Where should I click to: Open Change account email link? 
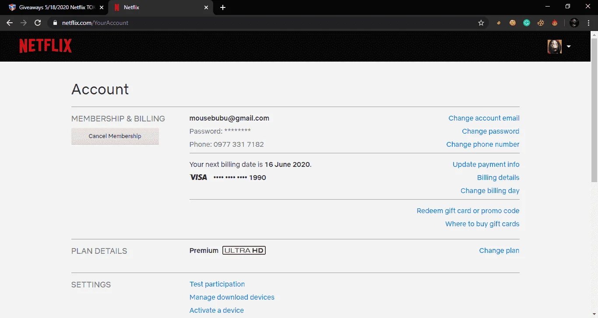pyautogui.click(x=484, y=118)
